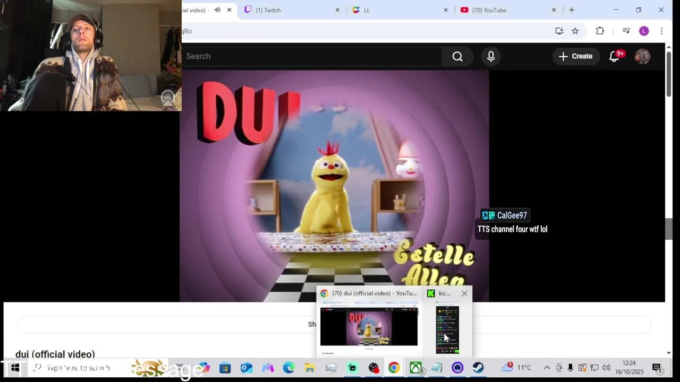The width and height of the screenshot is (680, 382).
Task: Click the 'dui (official video)' title text
Action: click(55, 354)
